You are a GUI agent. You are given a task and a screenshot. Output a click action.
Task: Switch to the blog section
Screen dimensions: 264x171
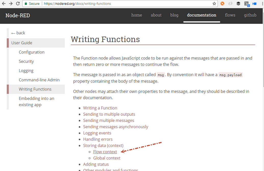(x=174, y=15)
